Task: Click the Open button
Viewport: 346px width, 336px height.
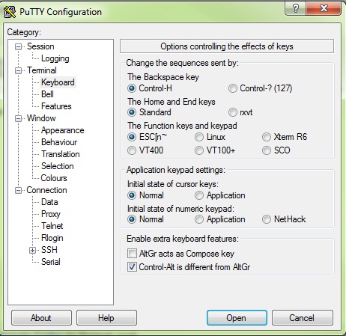Action: tap(237, 318)
